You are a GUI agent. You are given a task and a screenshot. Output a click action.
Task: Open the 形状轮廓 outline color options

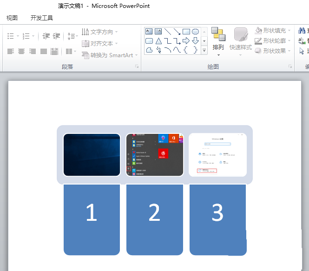273,41
